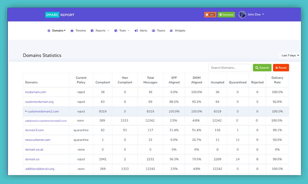Click the Domains globe icon in navigation
Image resolution: width=308 pixels, height=184 pixels.
[x=49, y=31]
